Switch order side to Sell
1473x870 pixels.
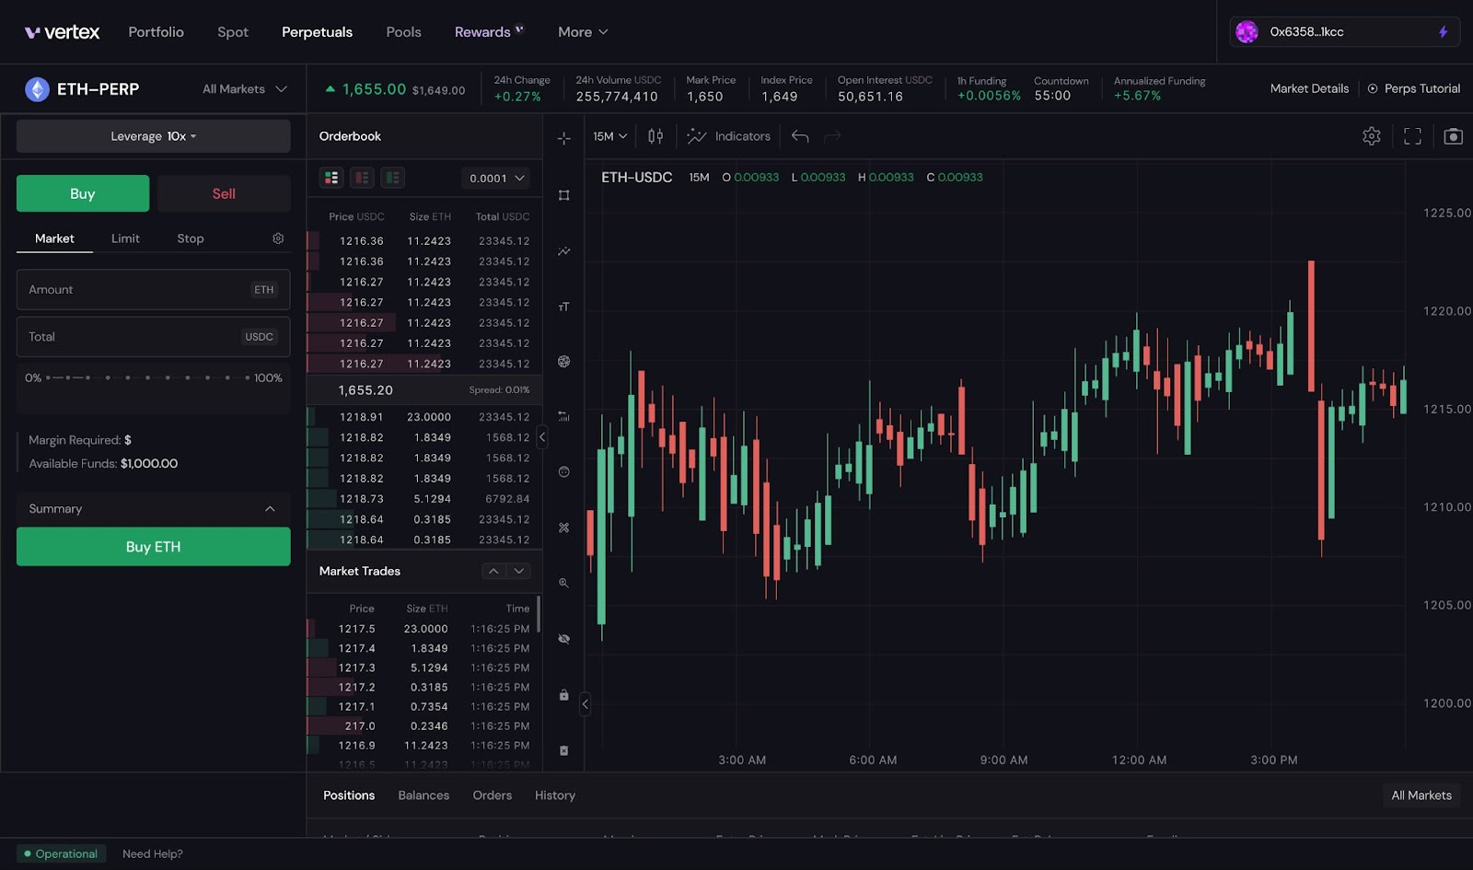[224, 193]
